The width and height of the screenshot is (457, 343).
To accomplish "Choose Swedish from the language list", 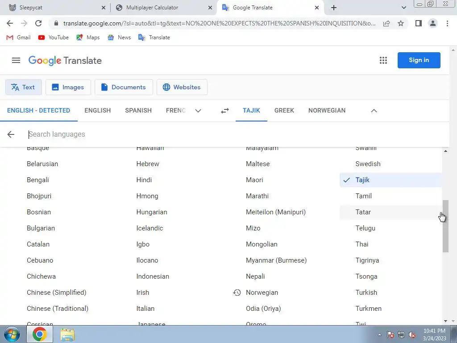I will (x=391, y=164).
